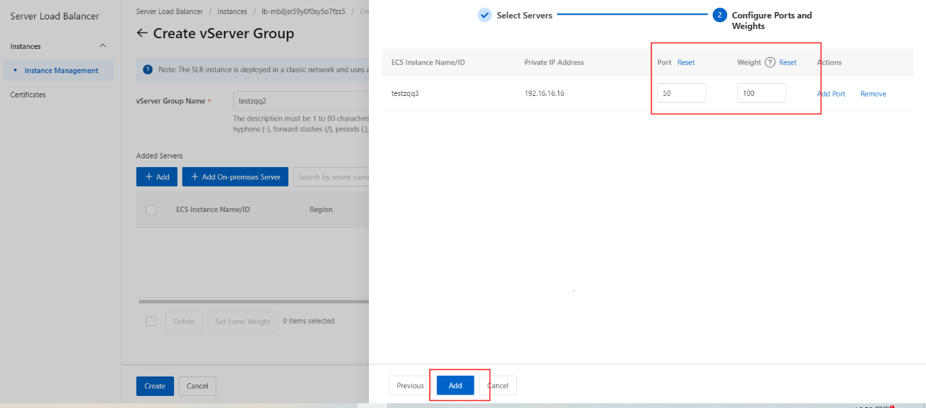The image size is (926, 408).
Task: Click the Weight input field showing 100
Action: point(761,93)
